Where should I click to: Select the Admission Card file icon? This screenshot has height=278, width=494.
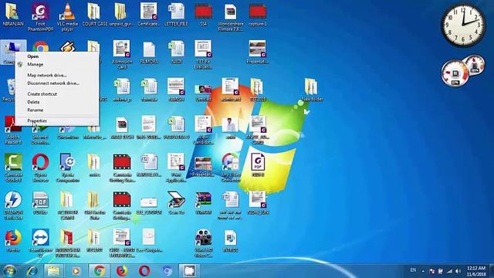pos(122,54)
